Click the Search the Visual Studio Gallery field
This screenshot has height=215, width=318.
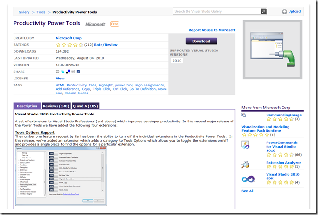click(217, 11)
